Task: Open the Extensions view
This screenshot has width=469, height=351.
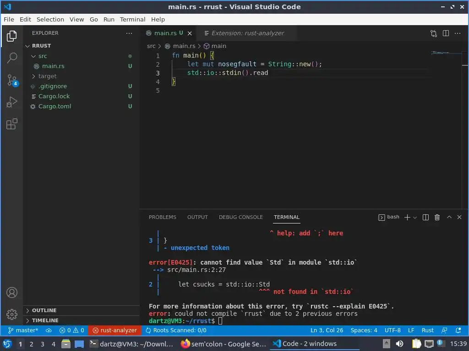Action: [11, 124]
